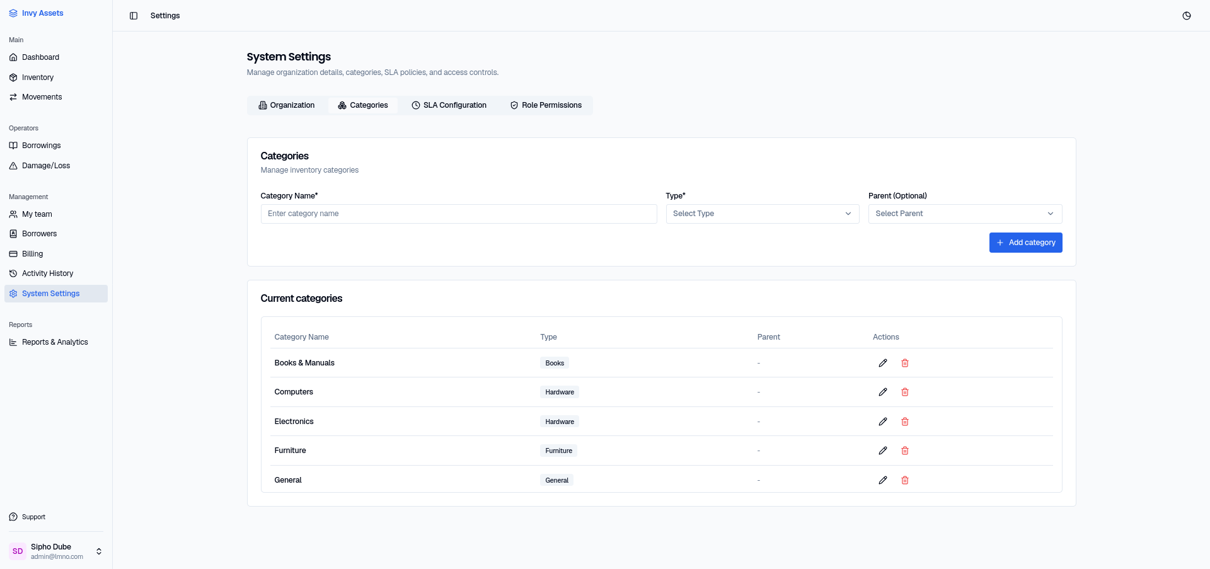
Task: Switch to the Organization tab
Action: tap(287, 105)
